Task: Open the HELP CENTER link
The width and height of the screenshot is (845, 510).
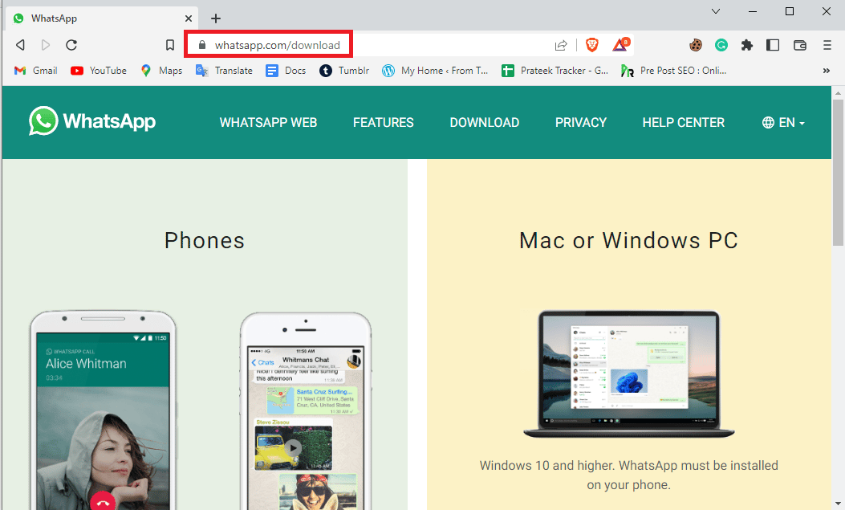Action: 683,122
